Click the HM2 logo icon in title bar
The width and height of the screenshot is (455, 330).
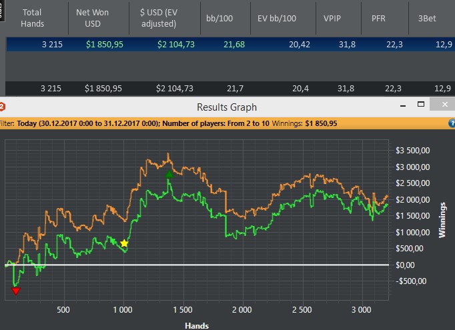2,107
